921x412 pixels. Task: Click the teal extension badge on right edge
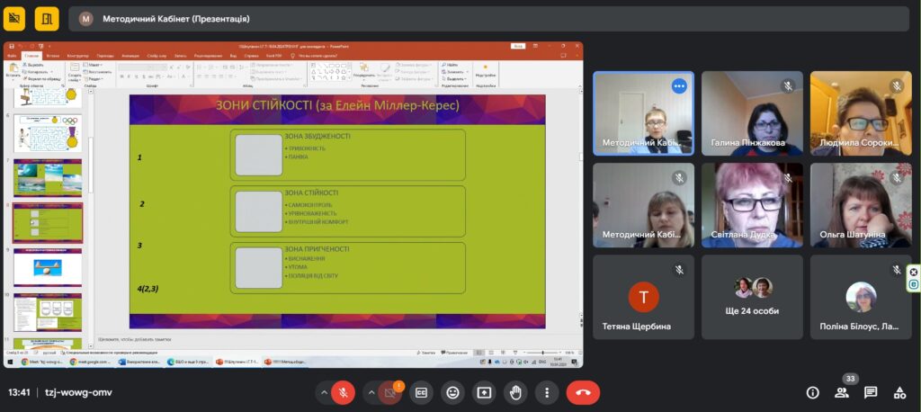coord(914,284)
